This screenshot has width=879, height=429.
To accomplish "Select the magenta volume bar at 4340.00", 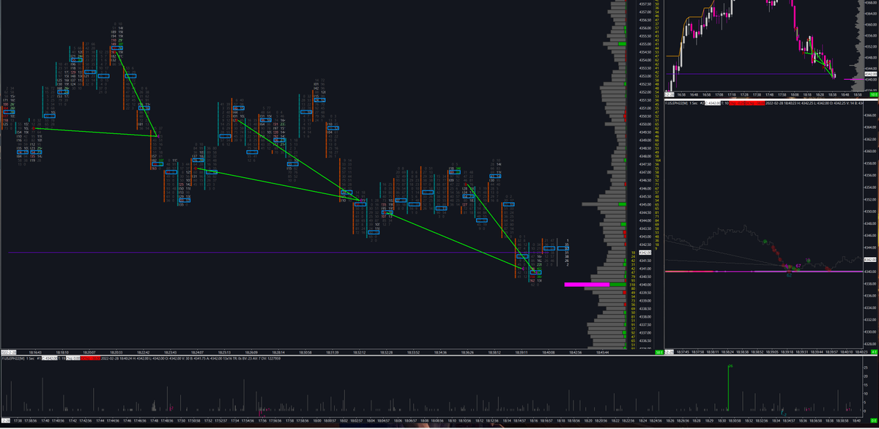I will [x=587, y=285].
